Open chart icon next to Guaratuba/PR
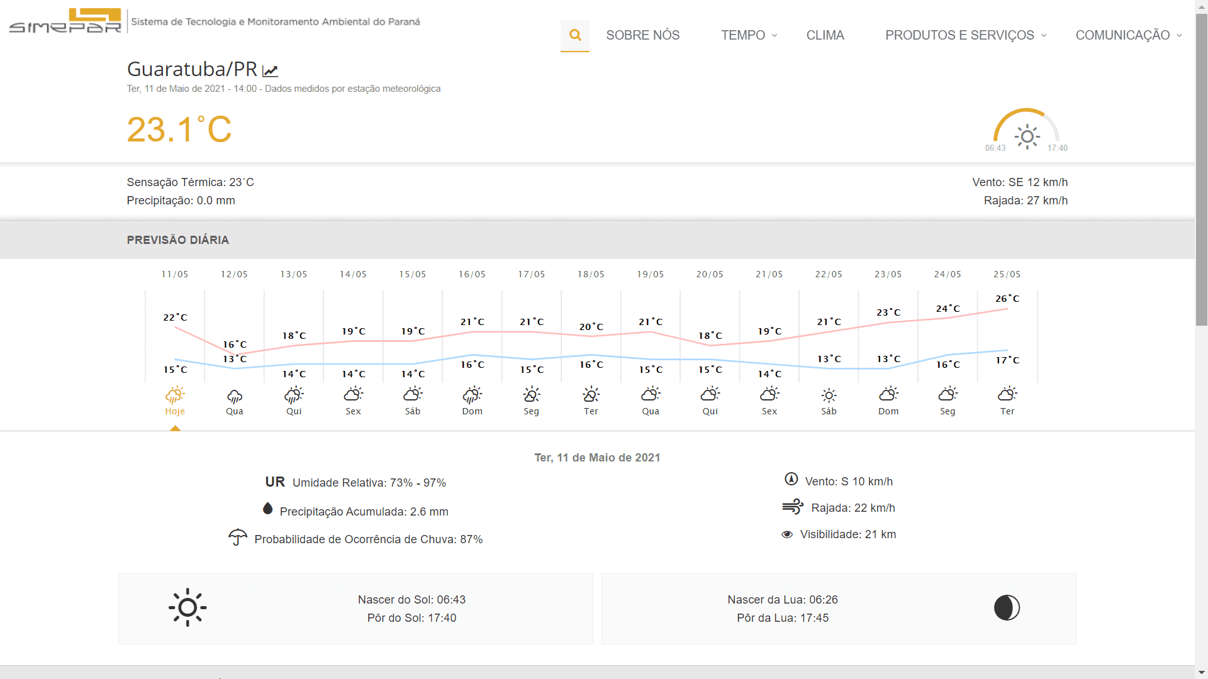Viewport: 1208px width, 679px height. click(x=270, y=70)
